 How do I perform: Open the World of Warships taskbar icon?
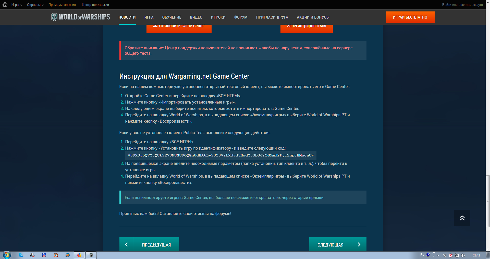pos(91,255)
